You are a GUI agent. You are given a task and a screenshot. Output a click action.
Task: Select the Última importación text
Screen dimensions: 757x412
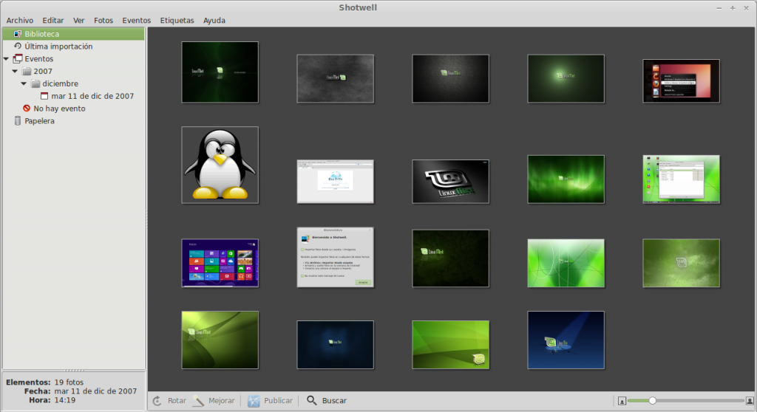coord(58,47)
